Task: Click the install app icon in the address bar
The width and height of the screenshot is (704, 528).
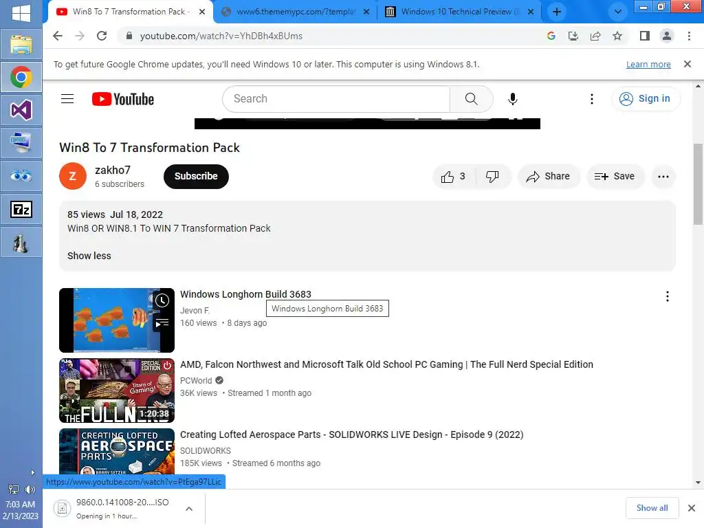Action: [x=573, y=36]
